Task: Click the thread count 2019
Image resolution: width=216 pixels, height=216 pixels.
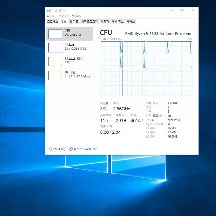Action: [121, 120]
